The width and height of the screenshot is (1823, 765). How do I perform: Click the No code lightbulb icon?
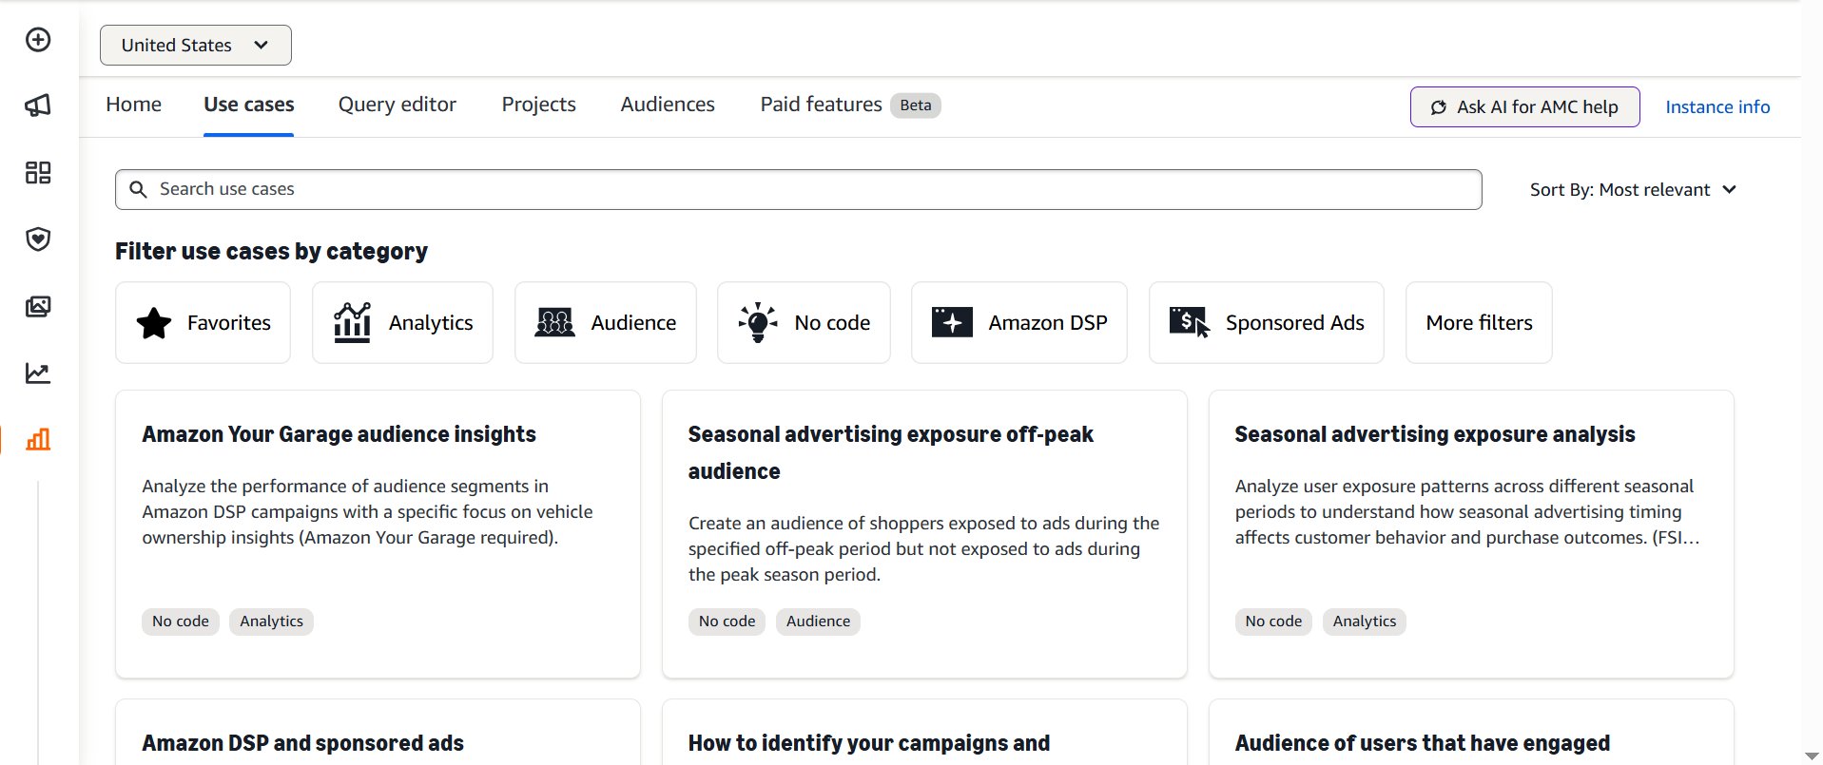tap(758, 322)
